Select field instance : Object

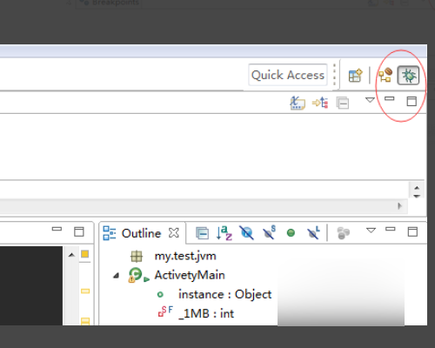click(224, 294)
